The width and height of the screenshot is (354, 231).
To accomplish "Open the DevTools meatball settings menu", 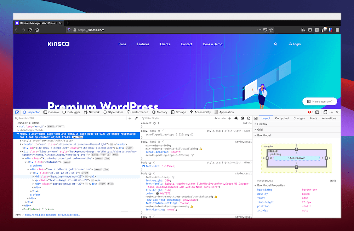I will tap(331, 112).
